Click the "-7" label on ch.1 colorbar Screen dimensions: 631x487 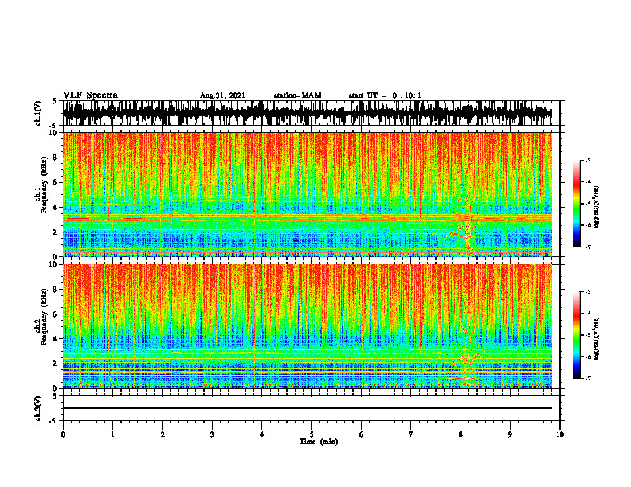(x=587, y=247)
